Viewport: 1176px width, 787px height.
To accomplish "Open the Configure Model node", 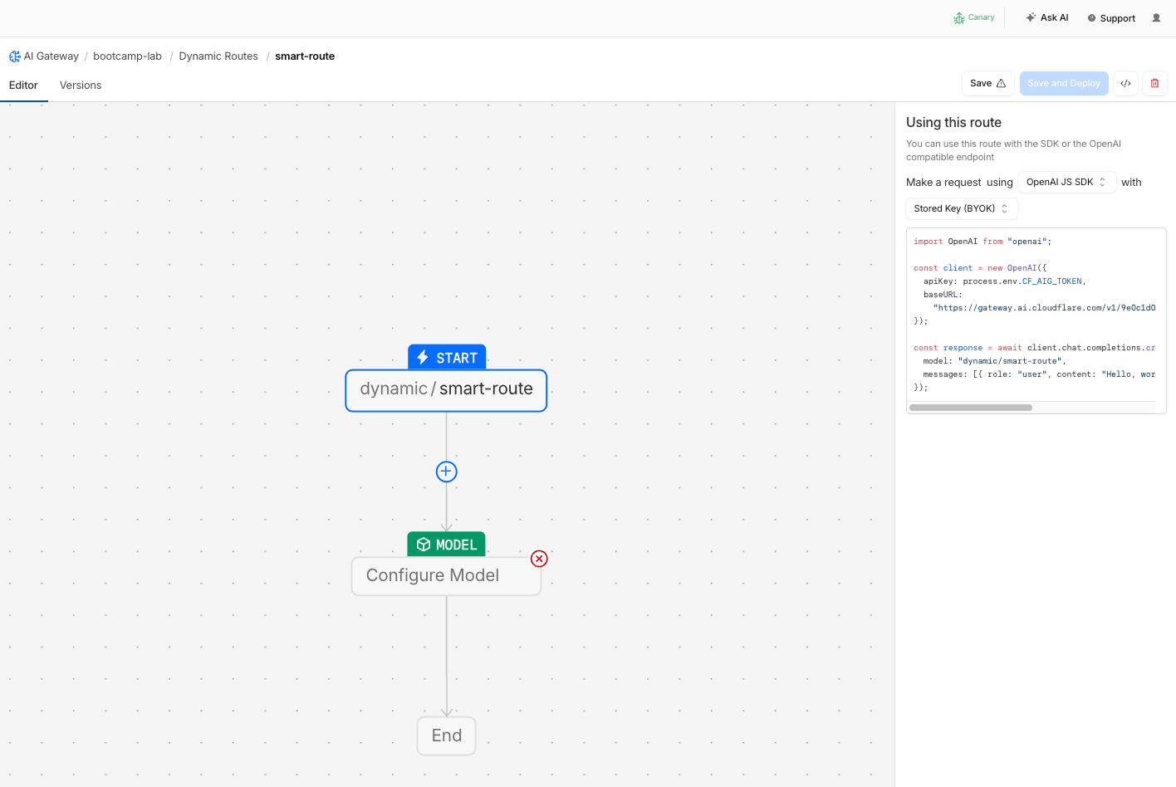I will click(x=446, y=576).
